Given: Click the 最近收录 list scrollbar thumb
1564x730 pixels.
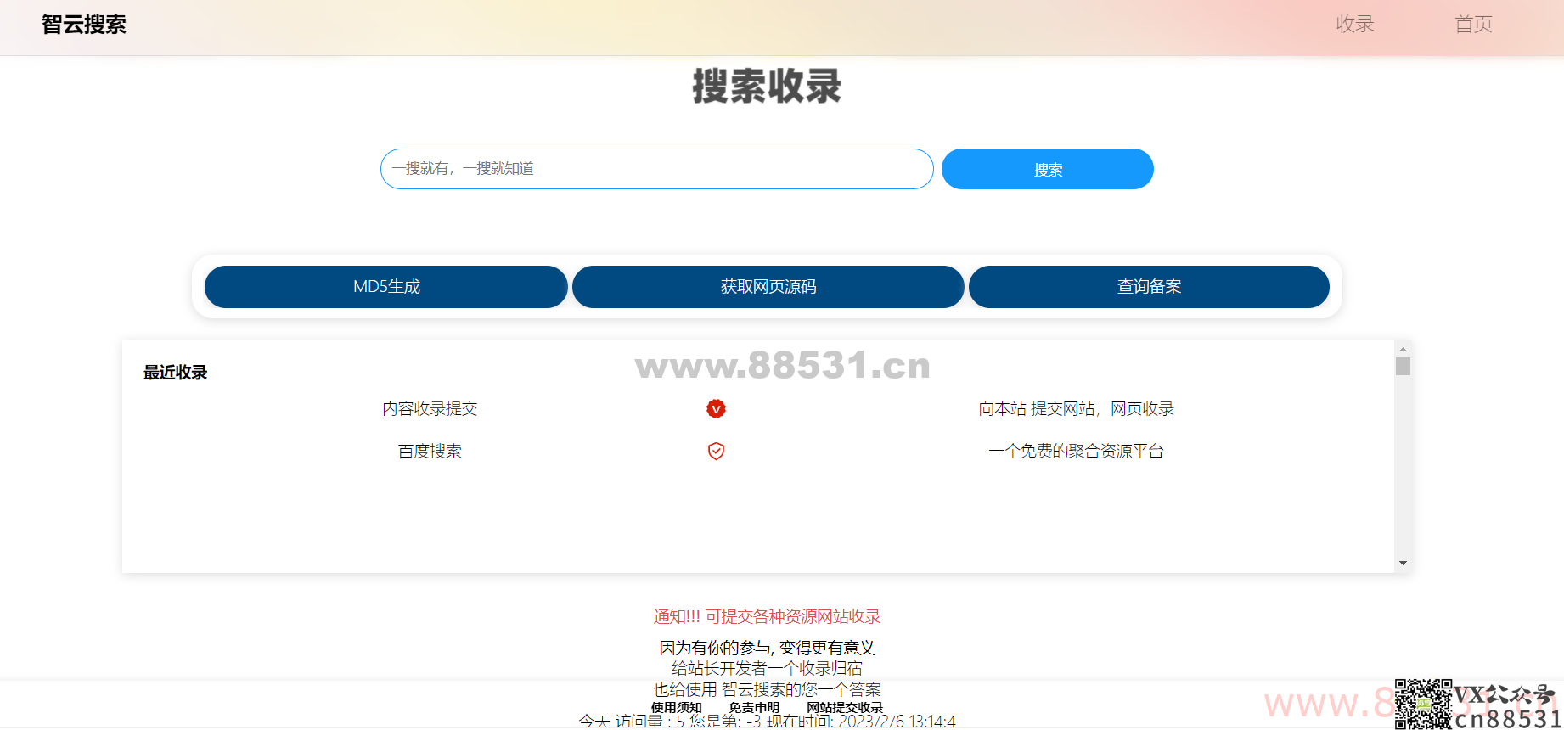Looking at the screenshot, I should [1403, 366].
